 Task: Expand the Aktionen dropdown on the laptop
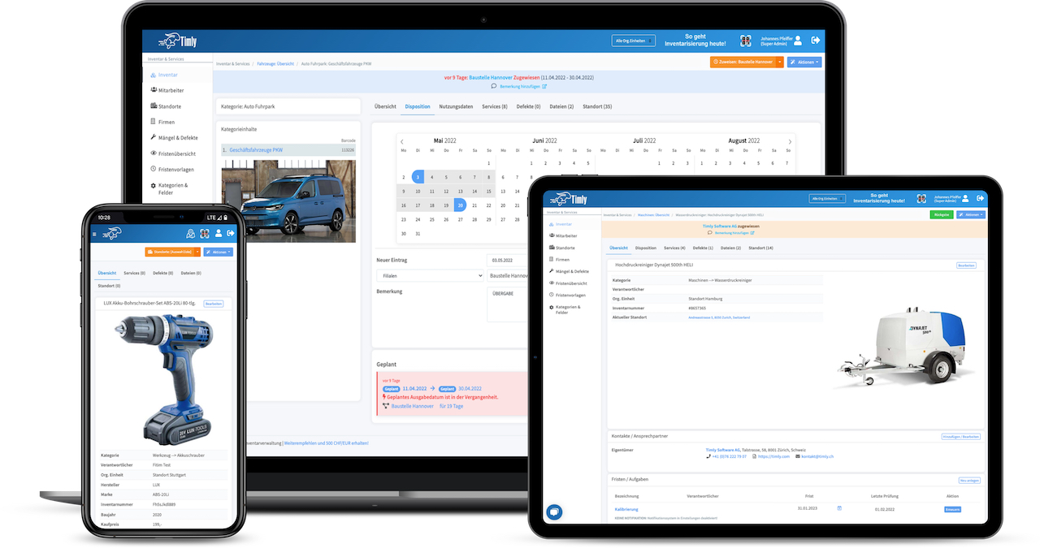(x=804, y=62)
